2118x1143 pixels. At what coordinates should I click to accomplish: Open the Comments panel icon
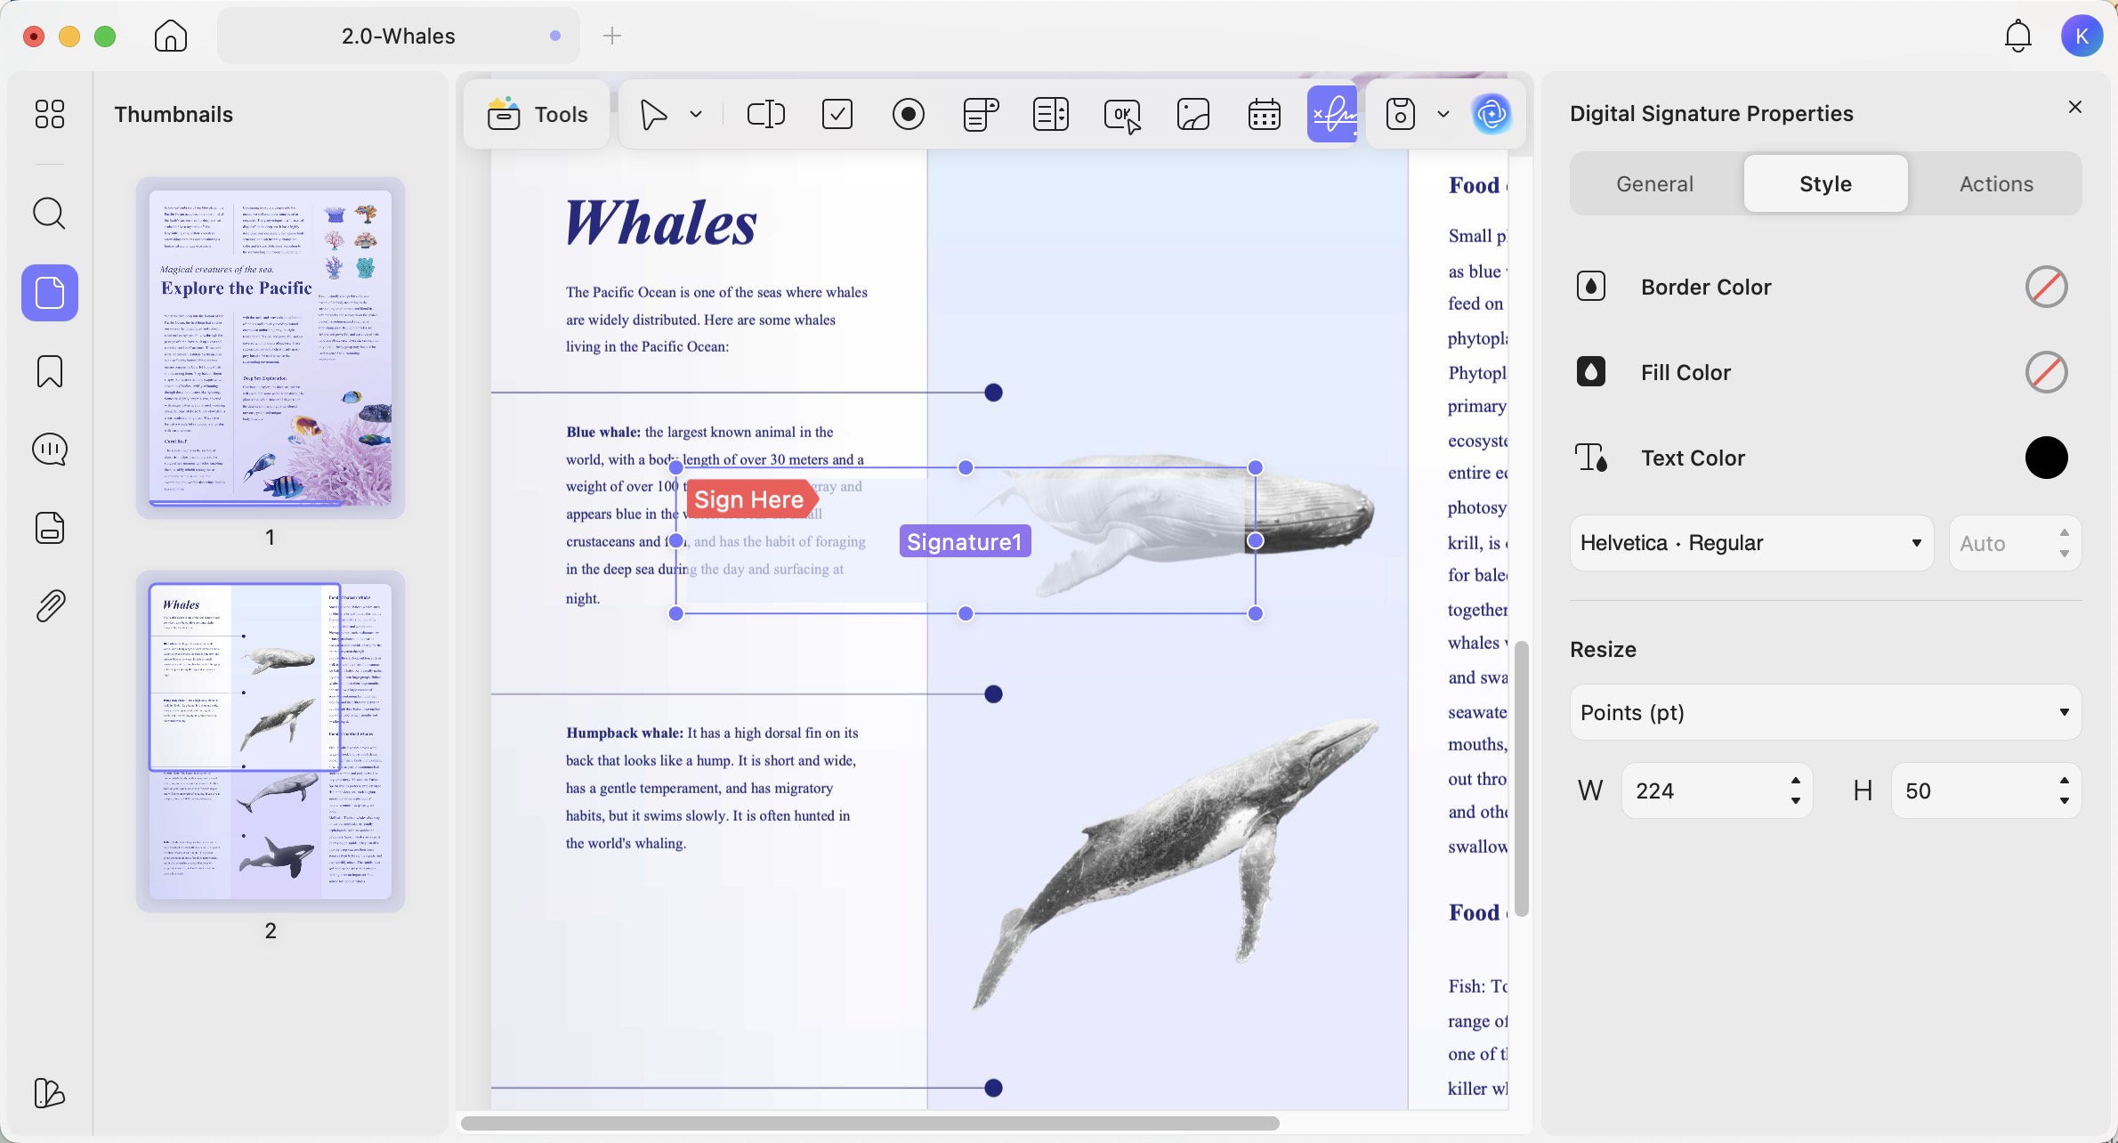[49, 450]
